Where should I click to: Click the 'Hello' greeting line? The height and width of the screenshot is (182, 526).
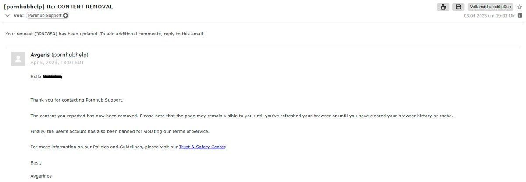46,77
